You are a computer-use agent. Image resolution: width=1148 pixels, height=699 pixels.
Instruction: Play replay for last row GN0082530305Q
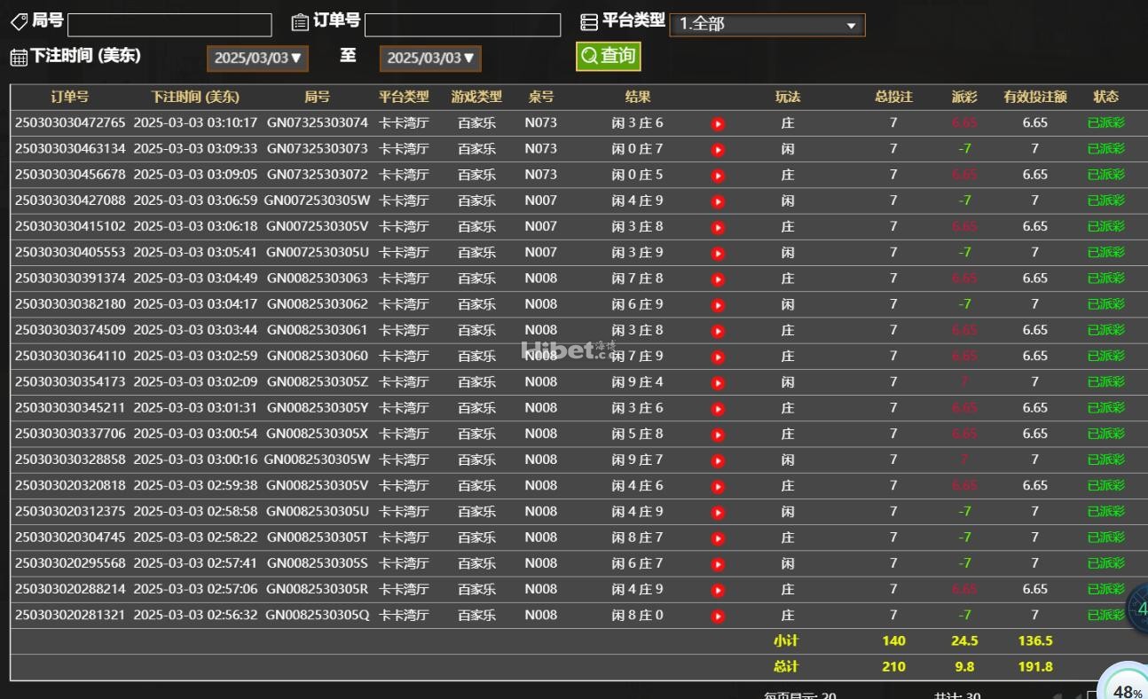pos(718,617)
